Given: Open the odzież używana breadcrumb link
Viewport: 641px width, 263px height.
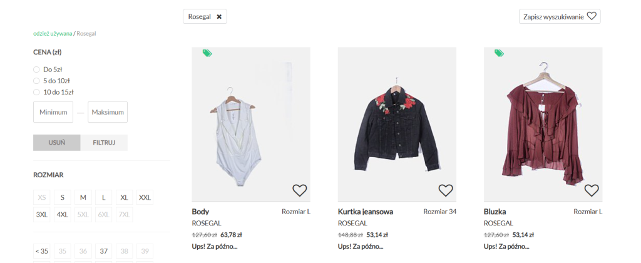Looking at the screenshot, I should pyautogui.click(x=53, y=33).
